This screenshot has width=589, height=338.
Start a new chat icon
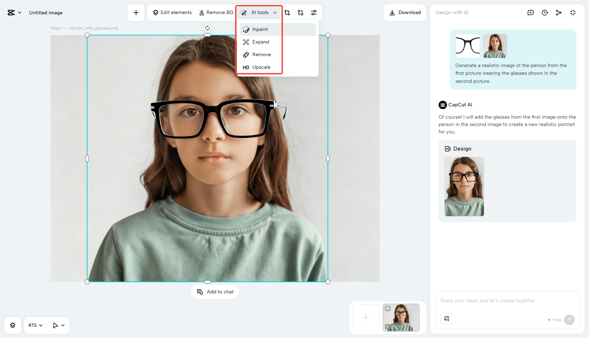[x=531, y=13]
